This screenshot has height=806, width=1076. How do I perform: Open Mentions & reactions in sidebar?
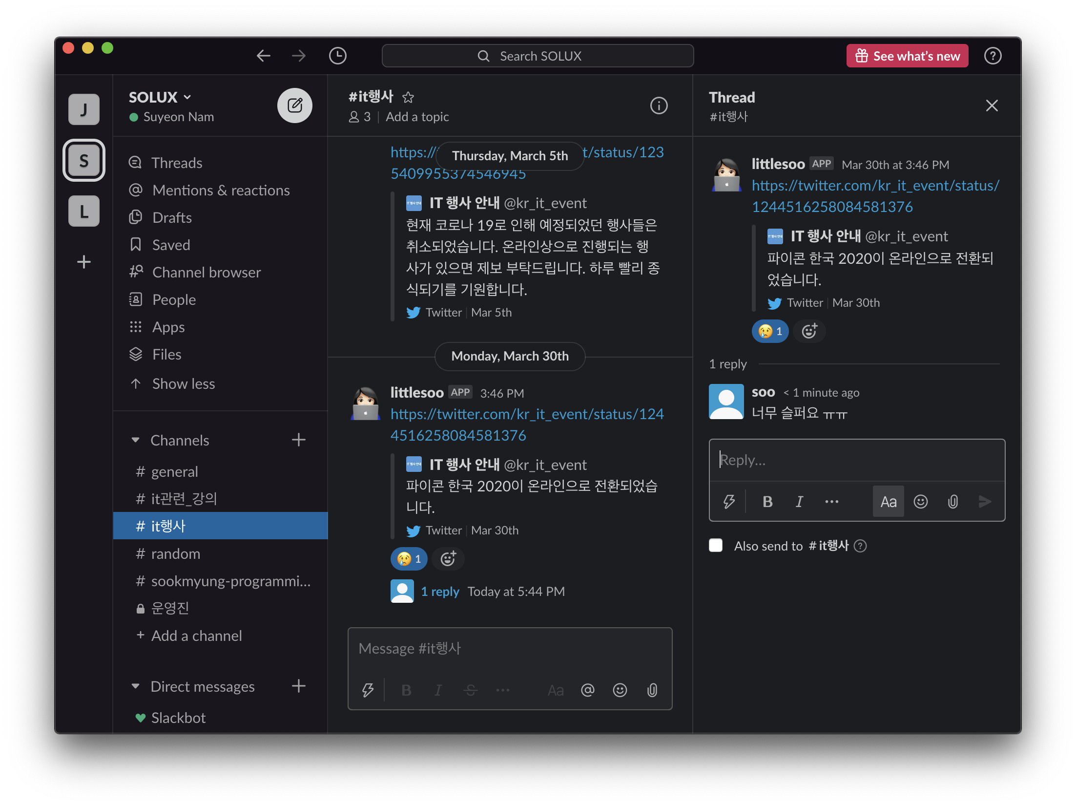coord(221,190)
